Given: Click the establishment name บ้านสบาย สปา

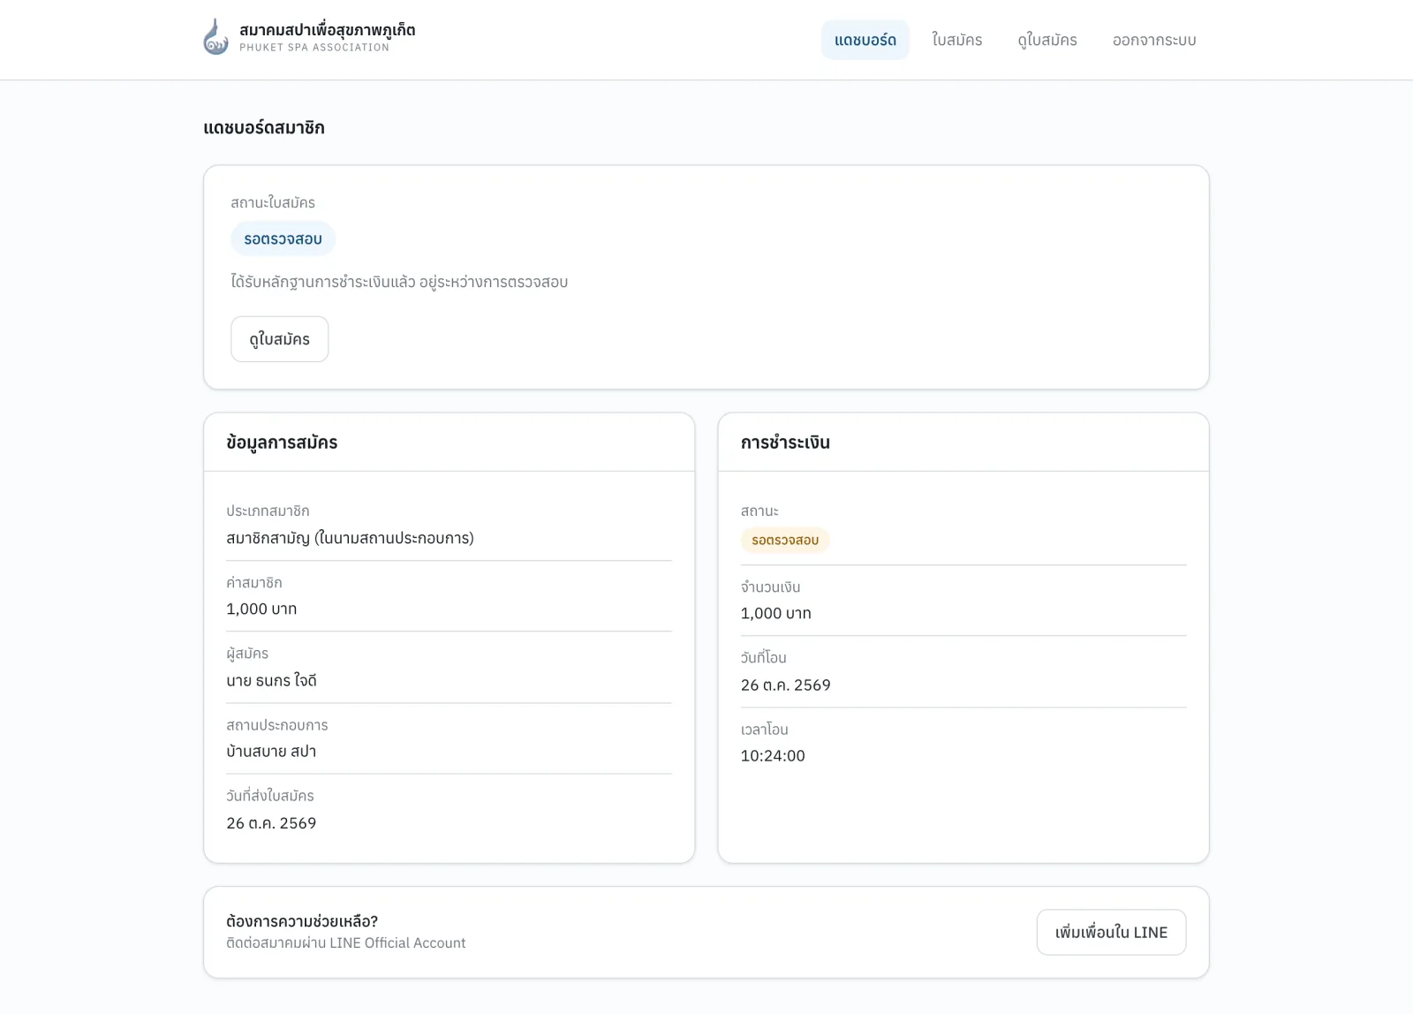Looking at the screenshot, I should pos(271,751).
